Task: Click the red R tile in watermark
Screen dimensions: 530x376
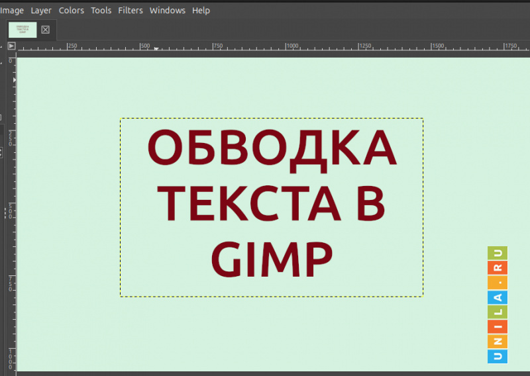Action: (498, 267)
